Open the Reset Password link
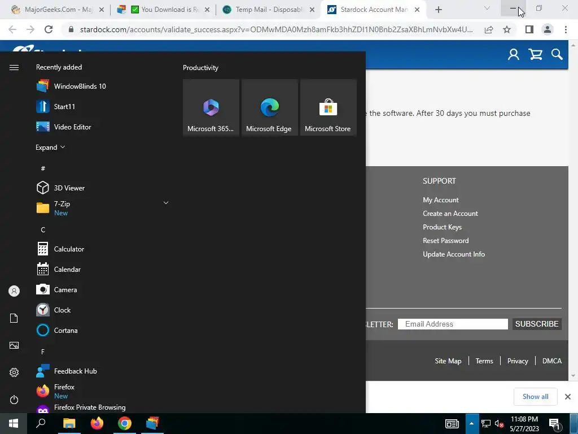578x434 pixels. pos(446,241)
